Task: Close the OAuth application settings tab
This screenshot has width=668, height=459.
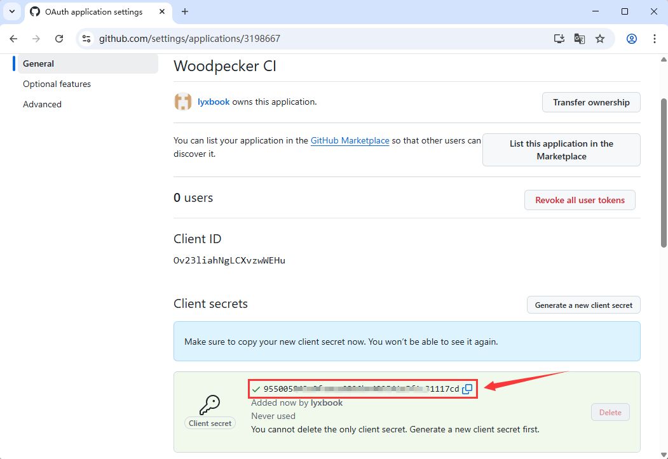Action: pyautogui.click(x=162, y=11)
